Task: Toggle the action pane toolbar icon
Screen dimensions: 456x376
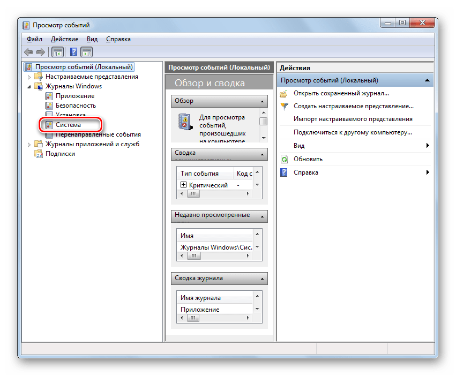Action: [86, 52]
